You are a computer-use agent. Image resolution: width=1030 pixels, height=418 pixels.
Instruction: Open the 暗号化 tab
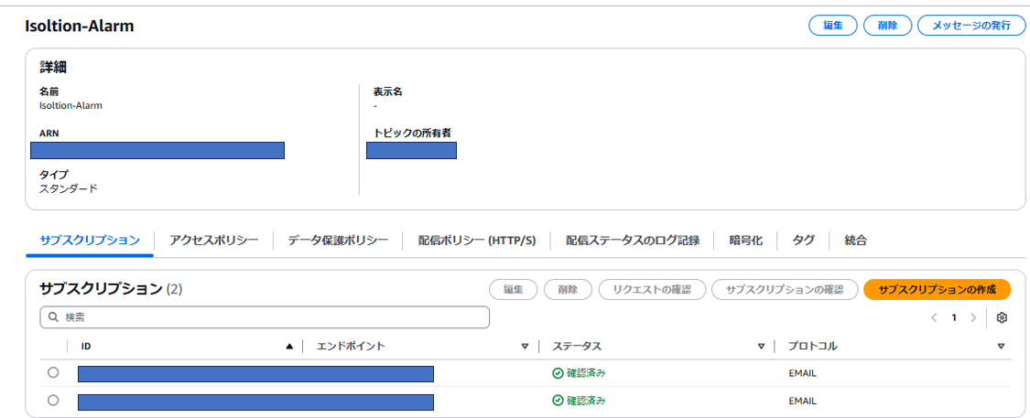tap(745, 241)
